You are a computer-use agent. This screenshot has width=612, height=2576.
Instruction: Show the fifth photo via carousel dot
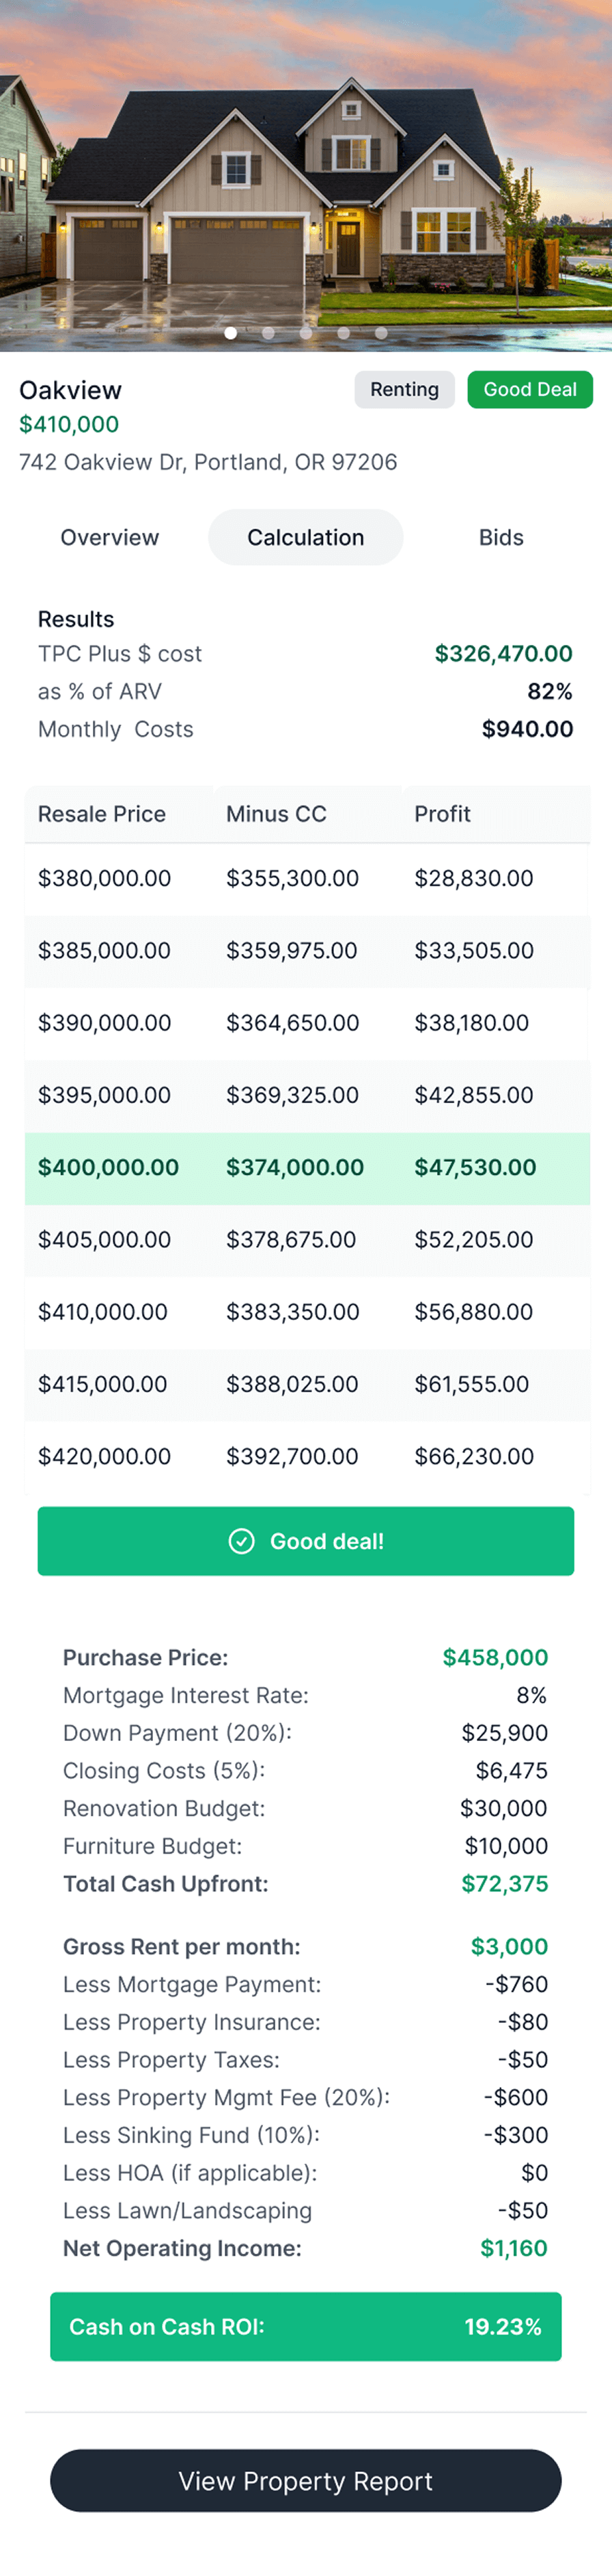click(380, 333)
